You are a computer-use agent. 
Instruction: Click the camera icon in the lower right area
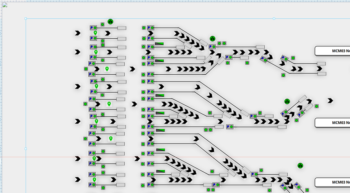[300, 166]
